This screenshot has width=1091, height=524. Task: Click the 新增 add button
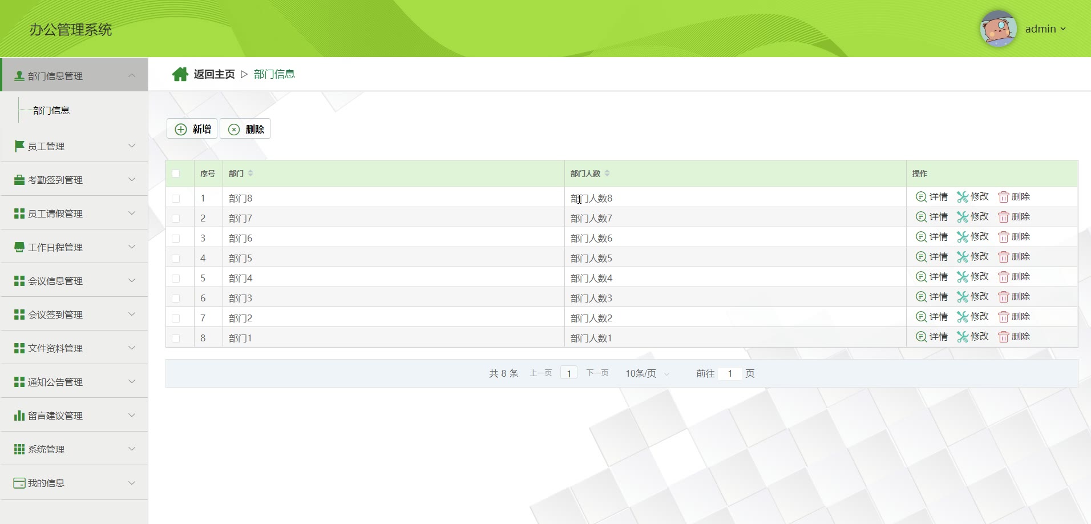point(192,129)
